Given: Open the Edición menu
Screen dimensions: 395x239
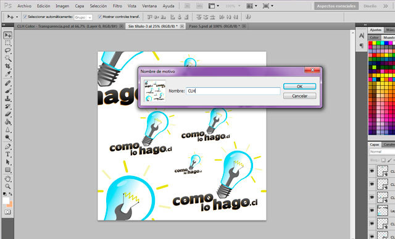Looking at the screenshot, I should click(x=43, y=6).
